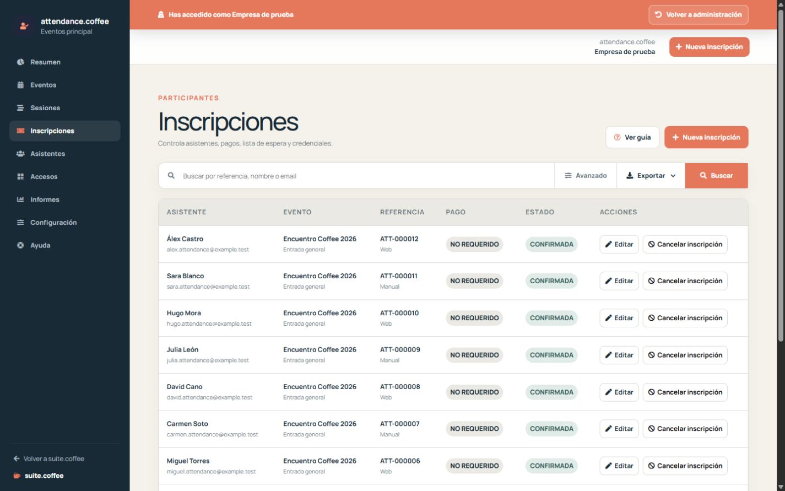Edit Sara Blanco's inscription
Viewport: 785px width, 491px height.
click(x=619, y=281)
